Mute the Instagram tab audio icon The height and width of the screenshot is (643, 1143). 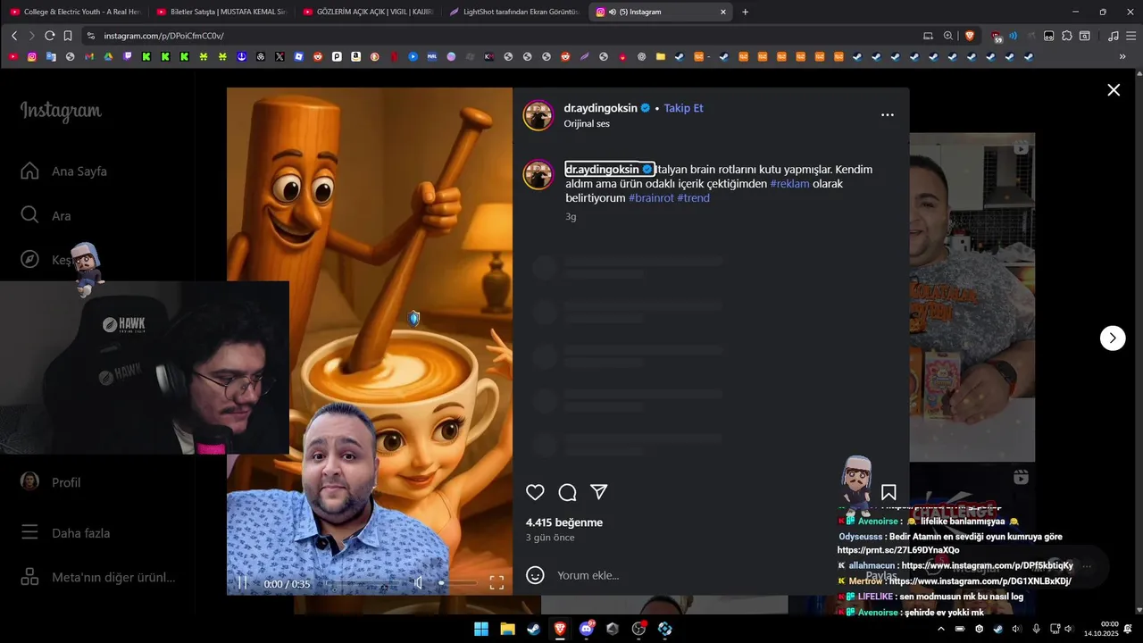[613, 12]
